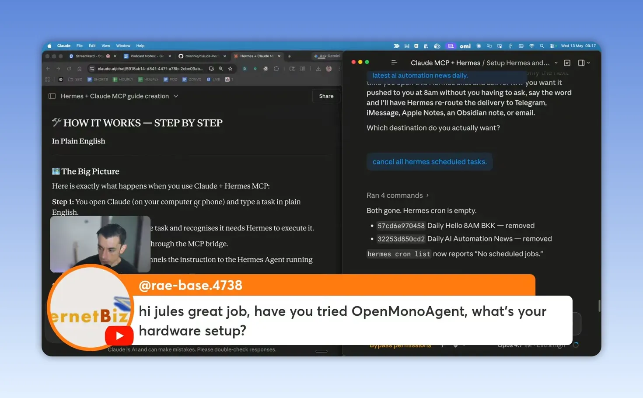Open a new browser tab

click(290, 56)
